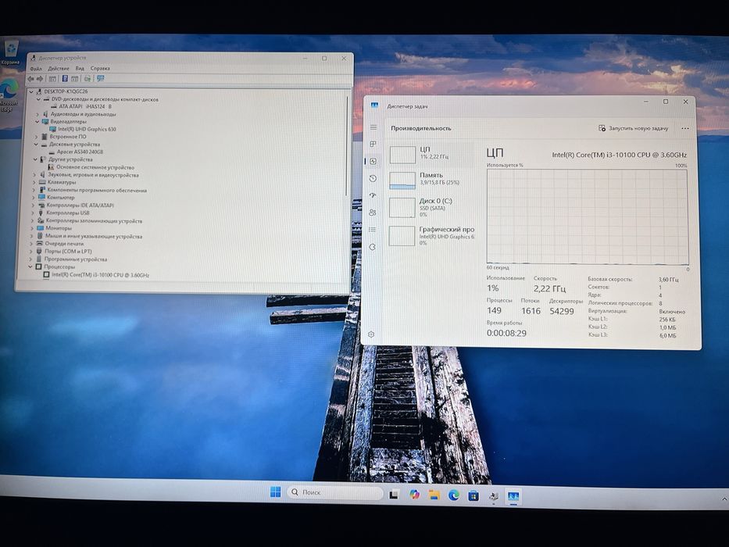Click the monitor icon at Device Manager toolbar end
The height and width of the screenshot is (547, 729).
click(101, 78)
